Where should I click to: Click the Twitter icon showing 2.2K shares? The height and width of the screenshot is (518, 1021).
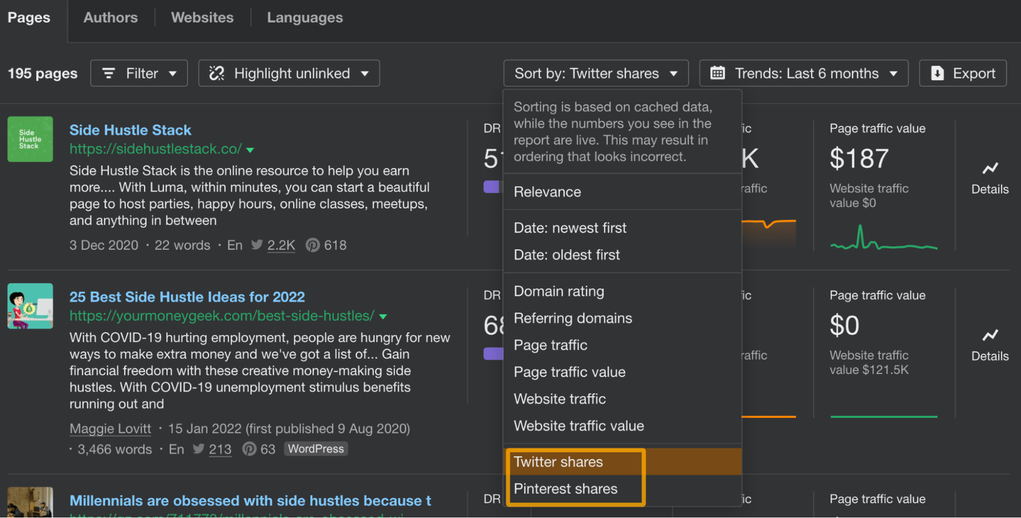click(257, 245)
